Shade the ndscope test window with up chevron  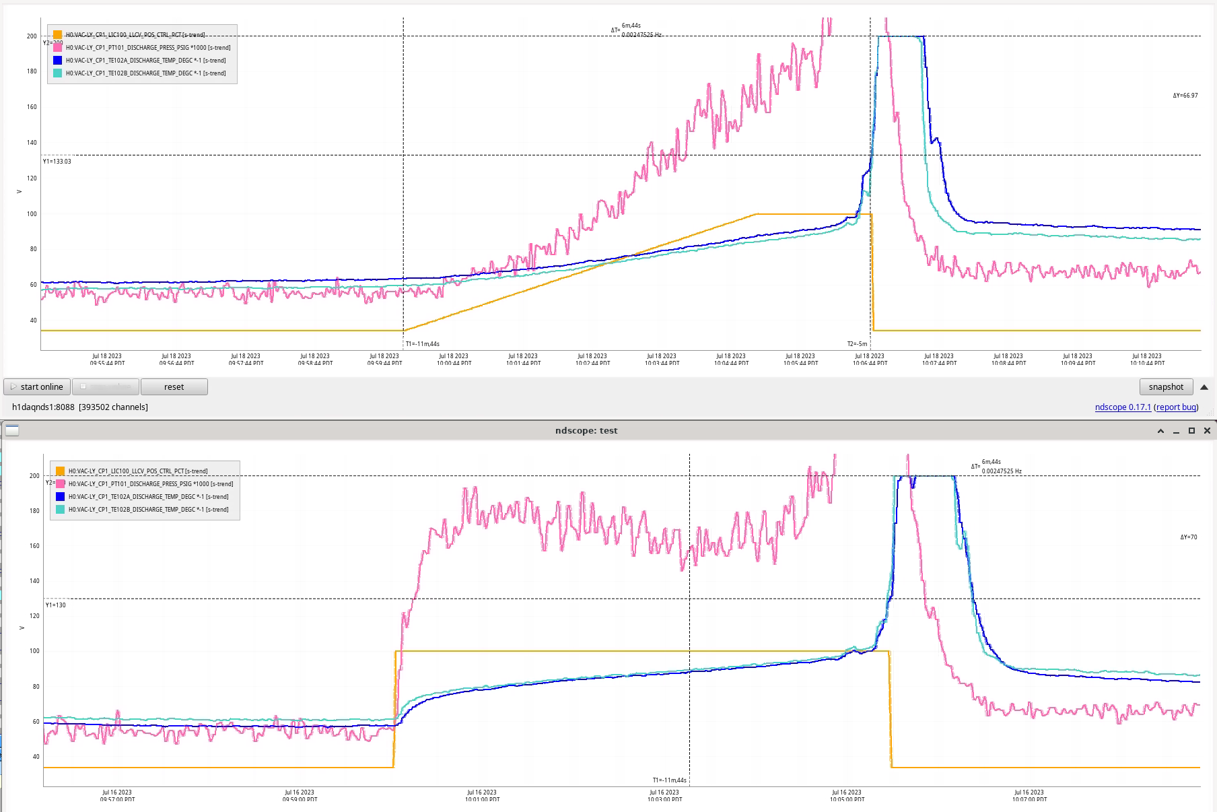pyautogui.click(x=1160, y=431)
